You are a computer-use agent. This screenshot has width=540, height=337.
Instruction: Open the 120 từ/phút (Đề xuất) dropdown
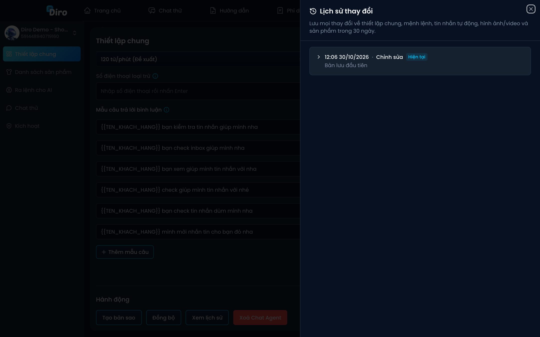198,59
